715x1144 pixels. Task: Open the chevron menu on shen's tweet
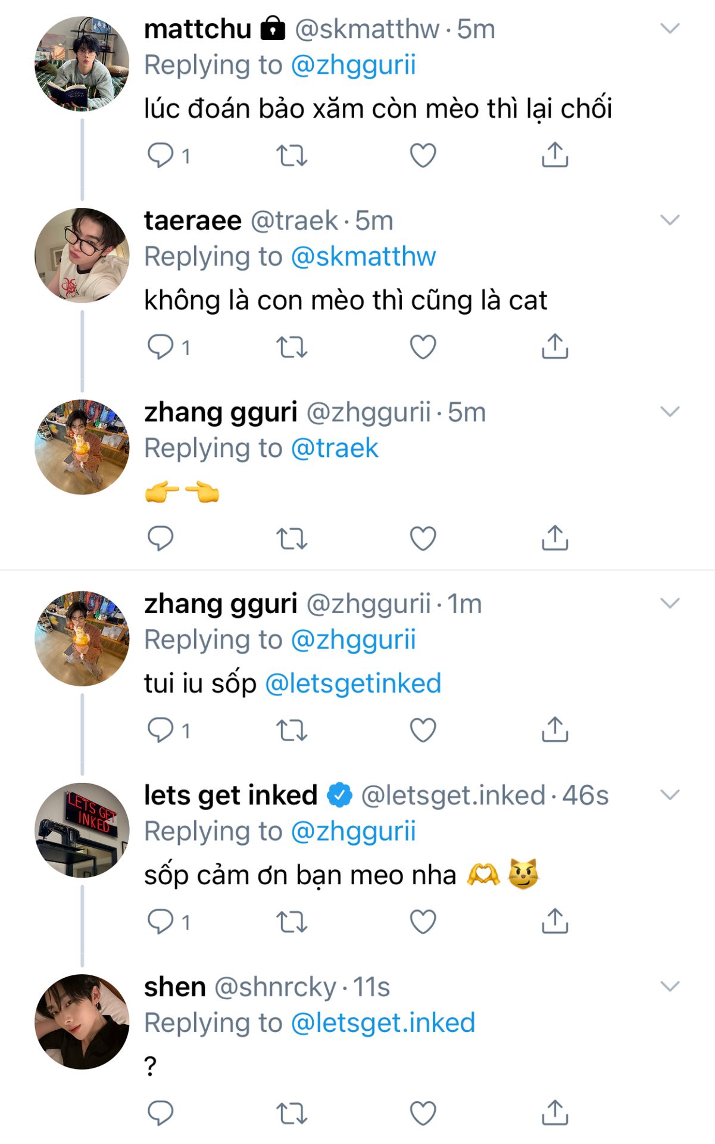point(670,987)
